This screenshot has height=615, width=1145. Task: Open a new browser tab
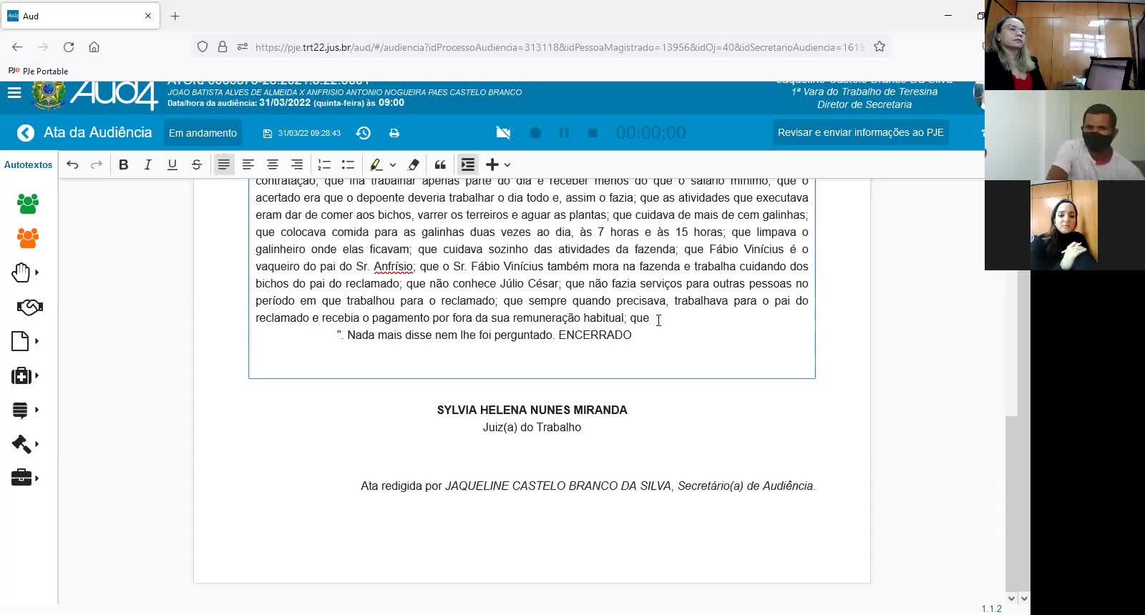(175, 16)
